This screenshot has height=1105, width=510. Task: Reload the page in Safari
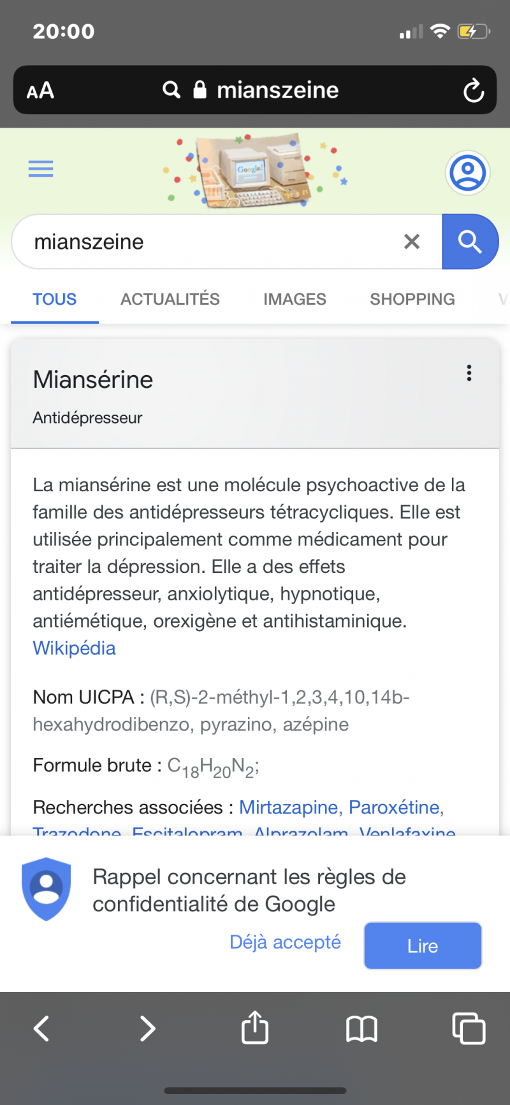pos(473,91)
